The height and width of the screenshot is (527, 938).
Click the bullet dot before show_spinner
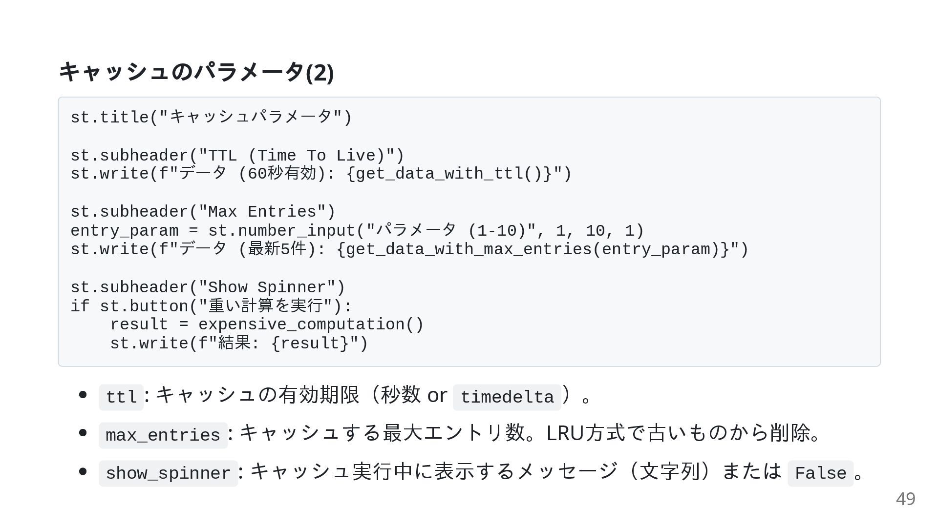(83, 471)
